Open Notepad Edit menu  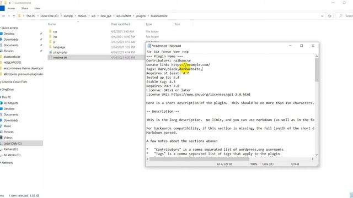tap(156, 52)
